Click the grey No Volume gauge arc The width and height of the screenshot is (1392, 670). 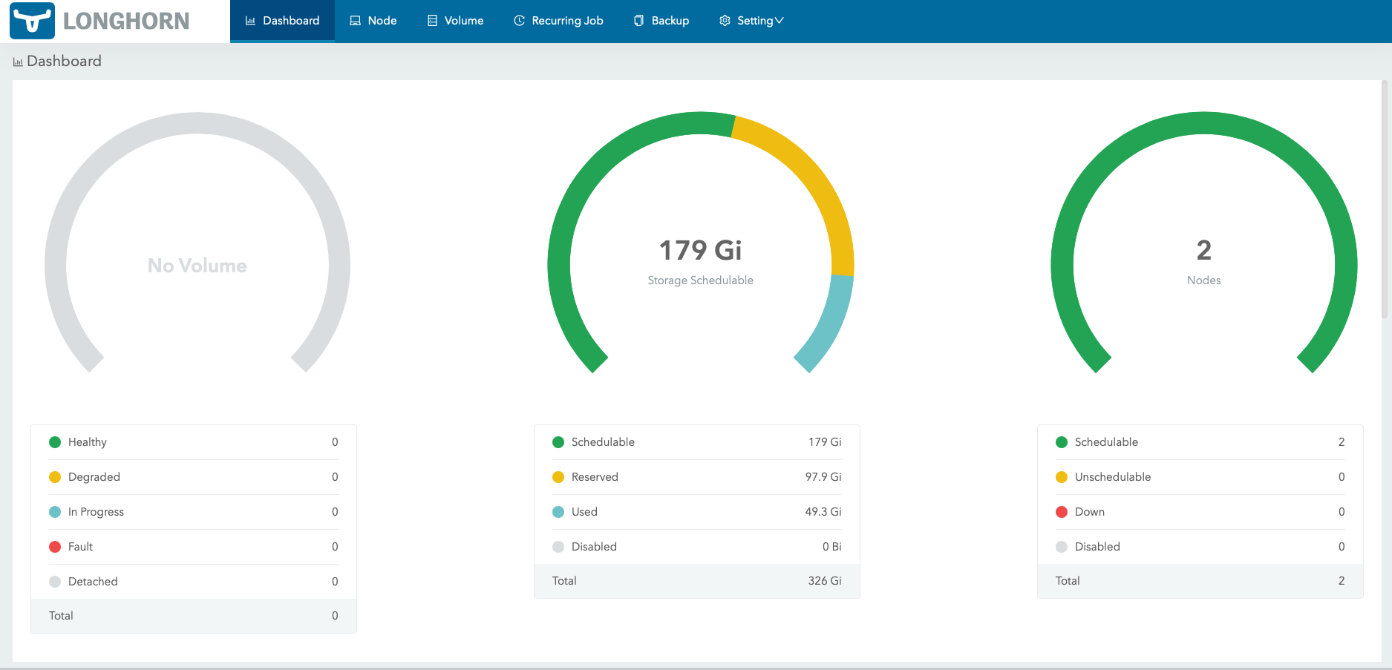197,123
